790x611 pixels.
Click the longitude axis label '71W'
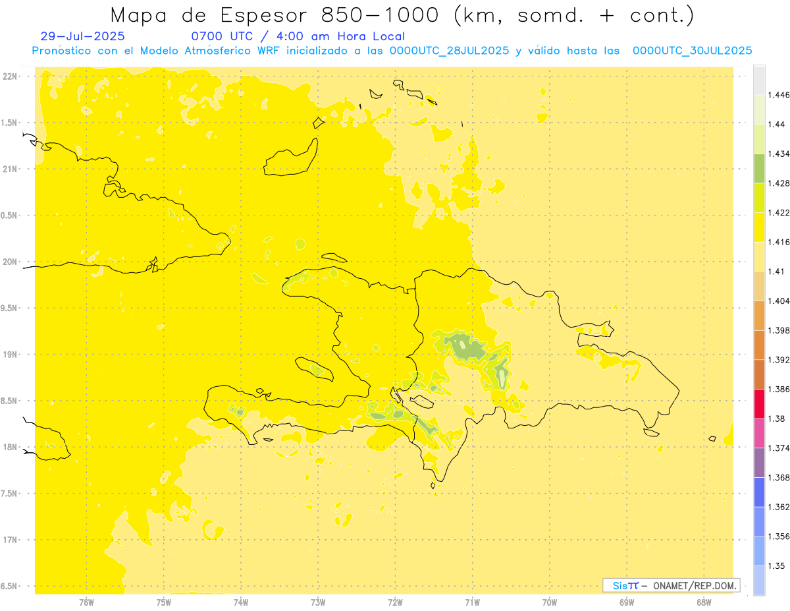[472, 602]
